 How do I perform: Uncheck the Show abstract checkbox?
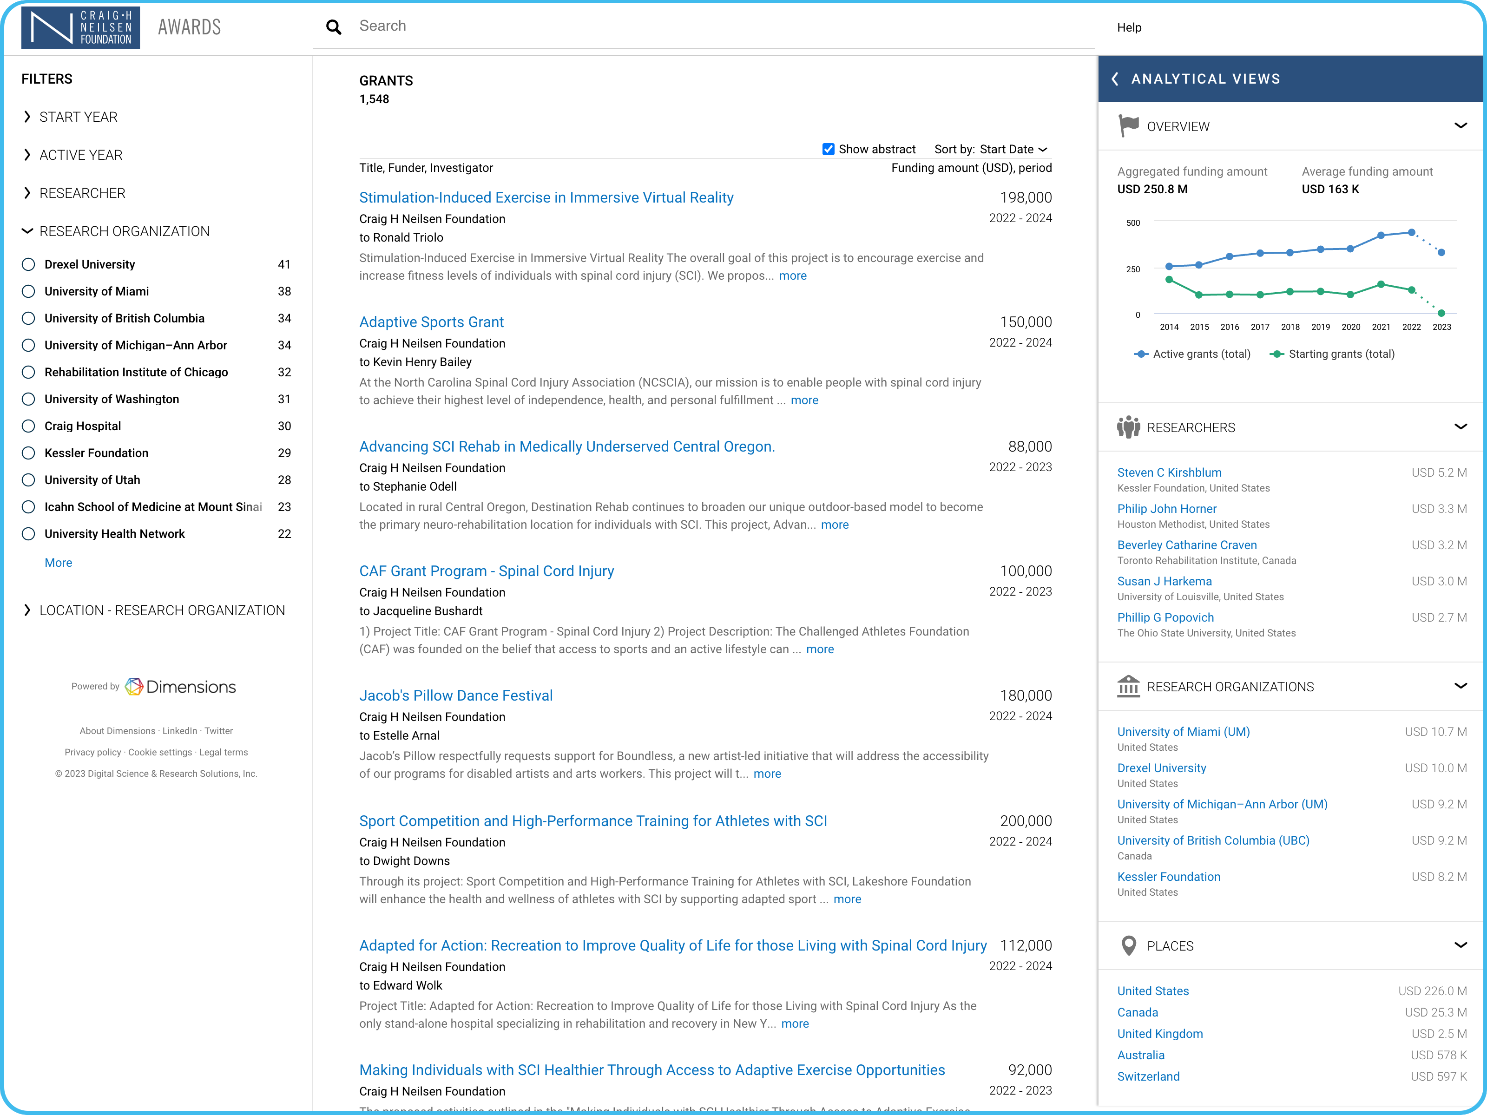[x=828, y=149]
